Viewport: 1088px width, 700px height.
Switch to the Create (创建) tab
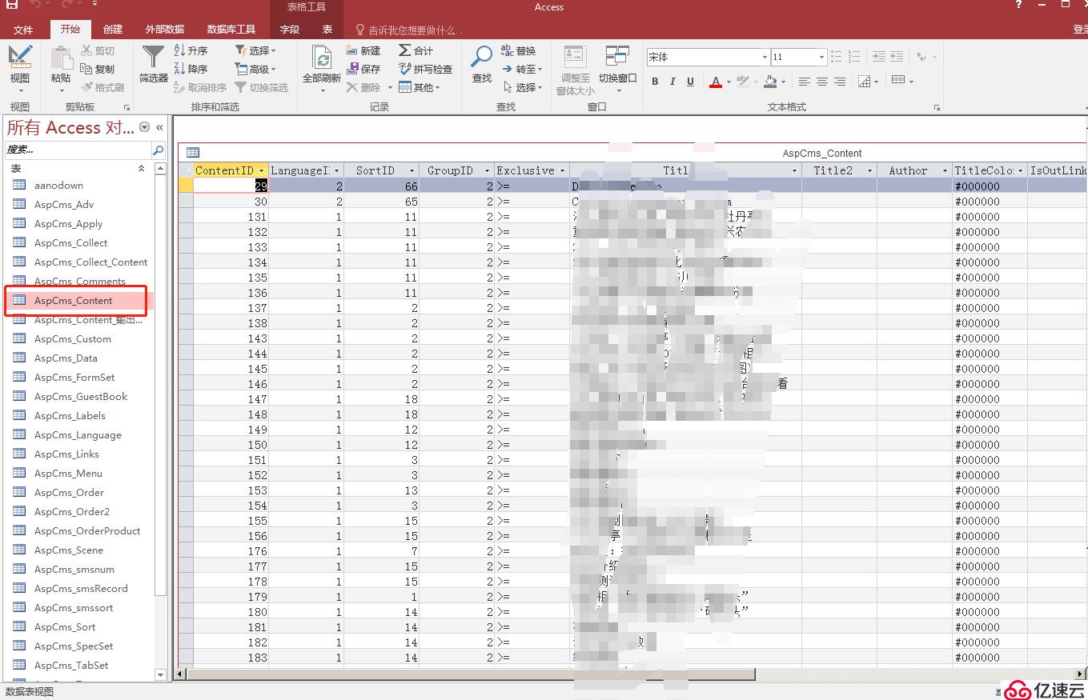point(113,30)
